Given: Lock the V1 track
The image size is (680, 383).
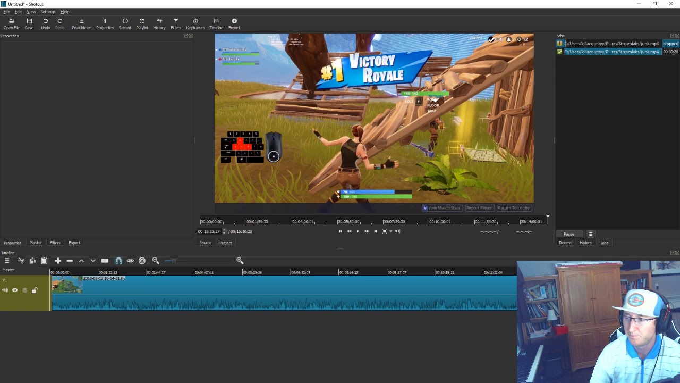Looking at the screenshot, I should coord(35,290).
